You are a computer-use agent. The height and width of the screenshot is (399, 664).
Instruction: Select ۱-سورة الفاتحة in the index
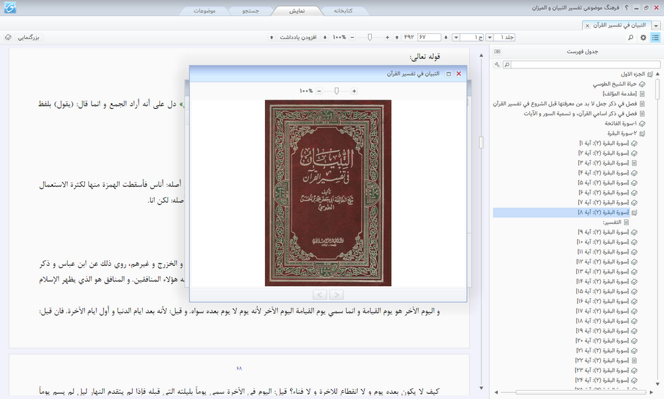click(x=621, y=123)
